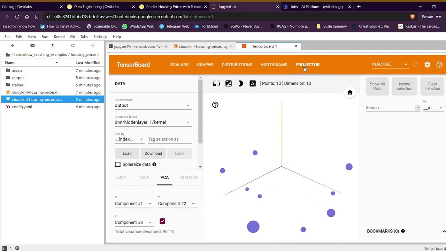446x251 pixels.
Task: Bookmark this page in the browser
Action: click(36, 16)
